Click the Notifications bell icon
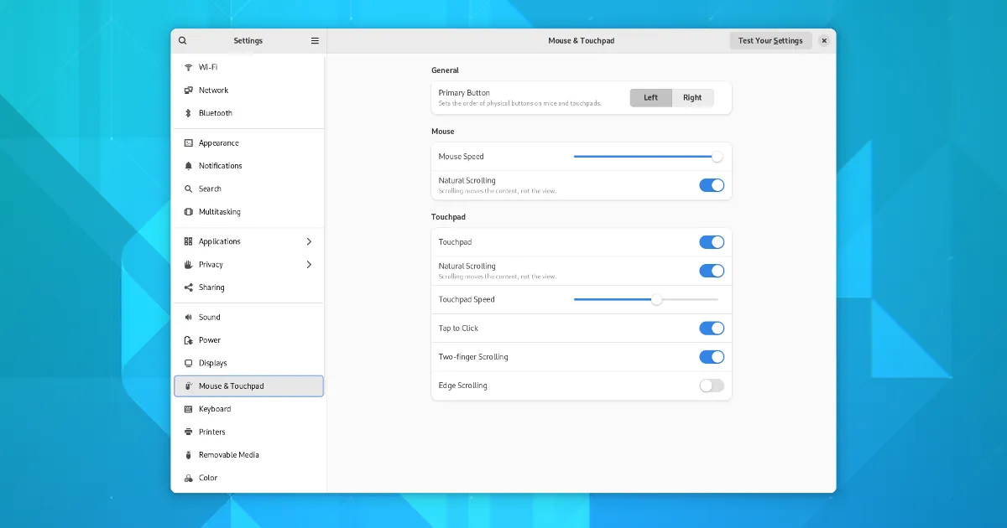Image resolution: width=1007 pixels, height=528 pixels. click(x=189, y=166)
